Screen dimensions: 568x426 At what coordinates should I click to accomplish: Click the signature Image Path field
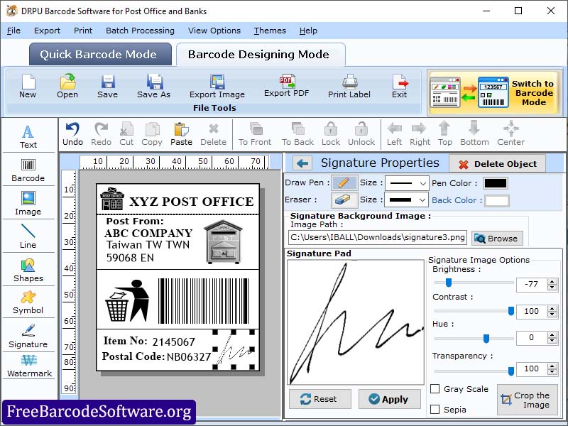pyautogui.click(x=377, y=237)
